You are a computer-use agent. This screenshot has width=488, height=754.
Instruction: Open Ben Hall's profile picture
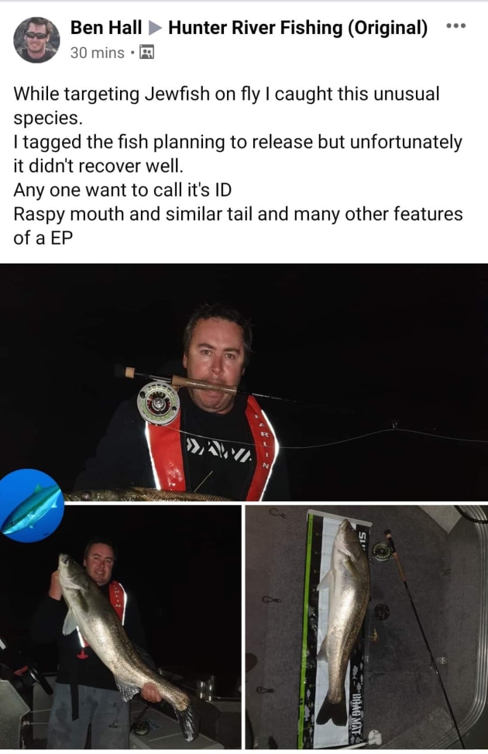coord(36,40)
